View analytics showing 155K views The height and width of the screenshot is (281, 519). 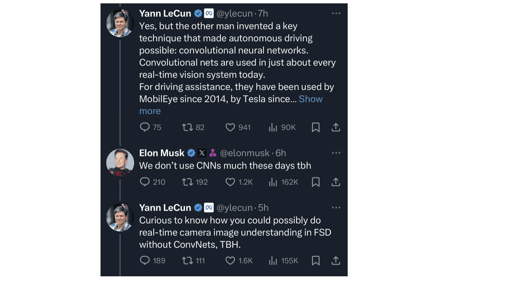pos(273,260)
